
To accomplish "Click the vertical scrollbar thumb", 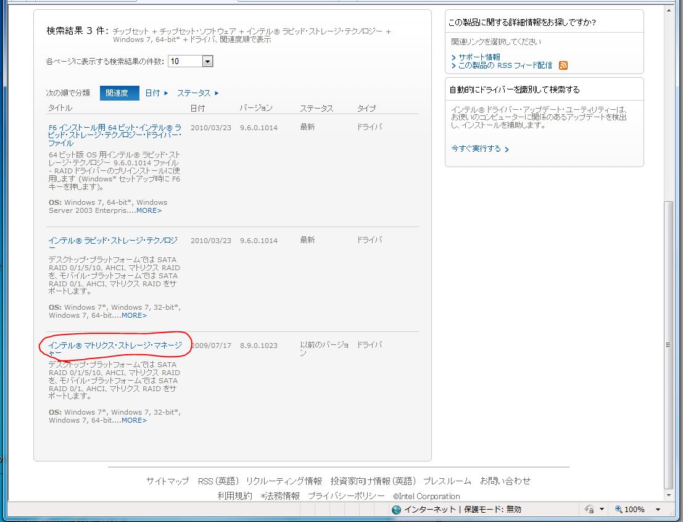I will coord(669,344).
